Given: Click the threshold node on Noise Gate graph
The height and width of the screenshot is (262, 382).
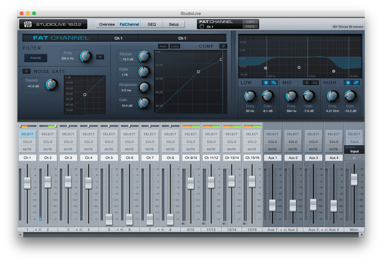Looking at the screenshot, I should coord(85,95).
